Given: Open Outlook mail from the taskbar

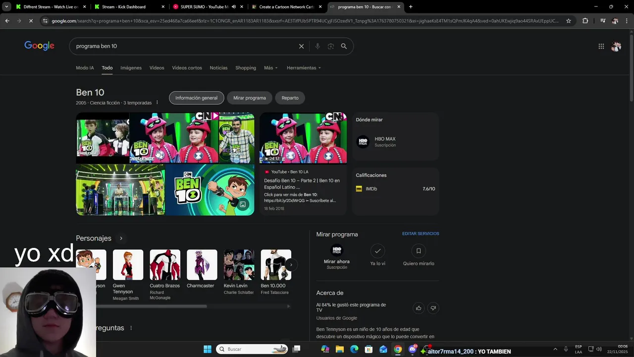Looking at the screenshot, I should [383, 349].
